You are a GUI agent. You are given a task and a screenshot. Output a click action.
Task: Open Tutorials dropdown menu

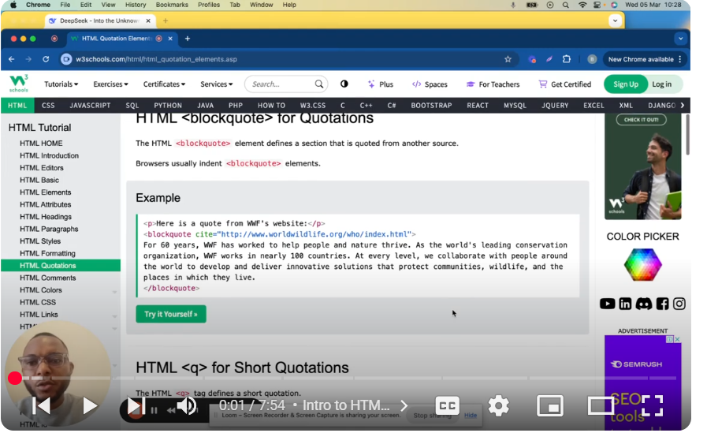click(61, 84)
